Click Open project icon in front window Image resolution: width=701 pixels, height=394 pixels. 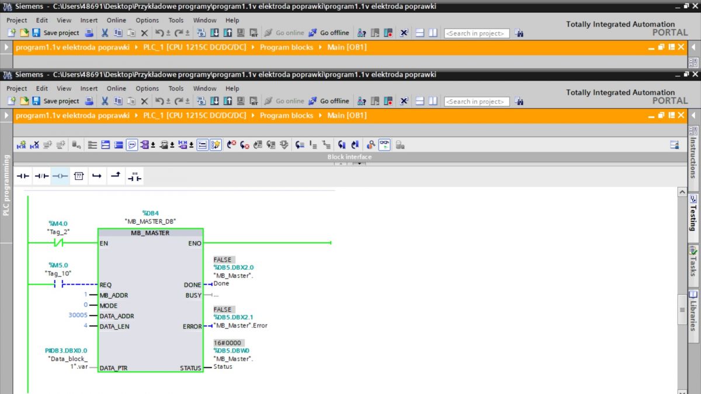pos(25,101)
